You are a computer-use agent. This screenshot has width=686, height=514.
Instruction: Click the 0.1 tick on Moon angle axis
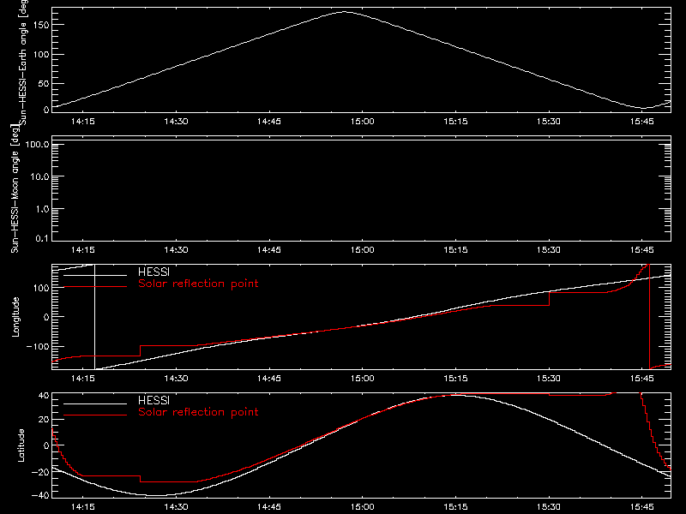42,238
